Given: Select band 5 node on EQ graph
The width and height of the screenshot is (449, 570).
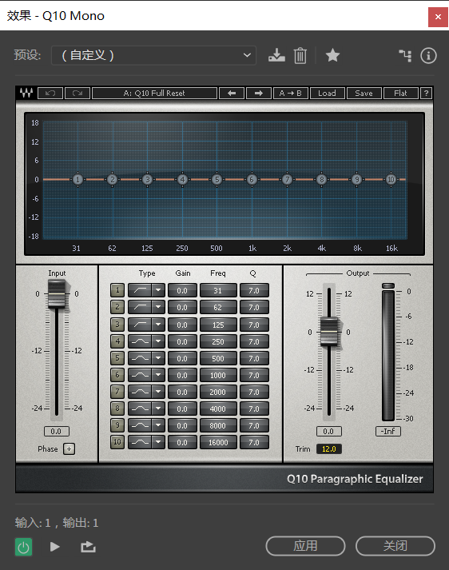Looking at the screenshot, I should coord(217,179).
